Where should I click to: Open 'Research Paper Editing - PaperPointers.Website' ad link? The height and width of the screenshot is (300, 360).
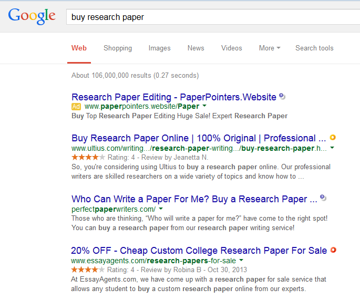(174, 97)
